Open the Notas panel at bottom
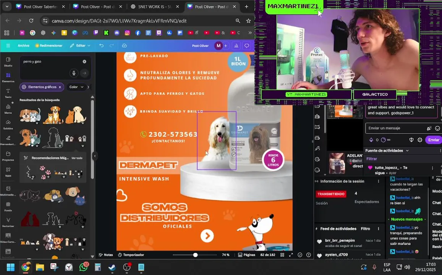 pos(106,255)
